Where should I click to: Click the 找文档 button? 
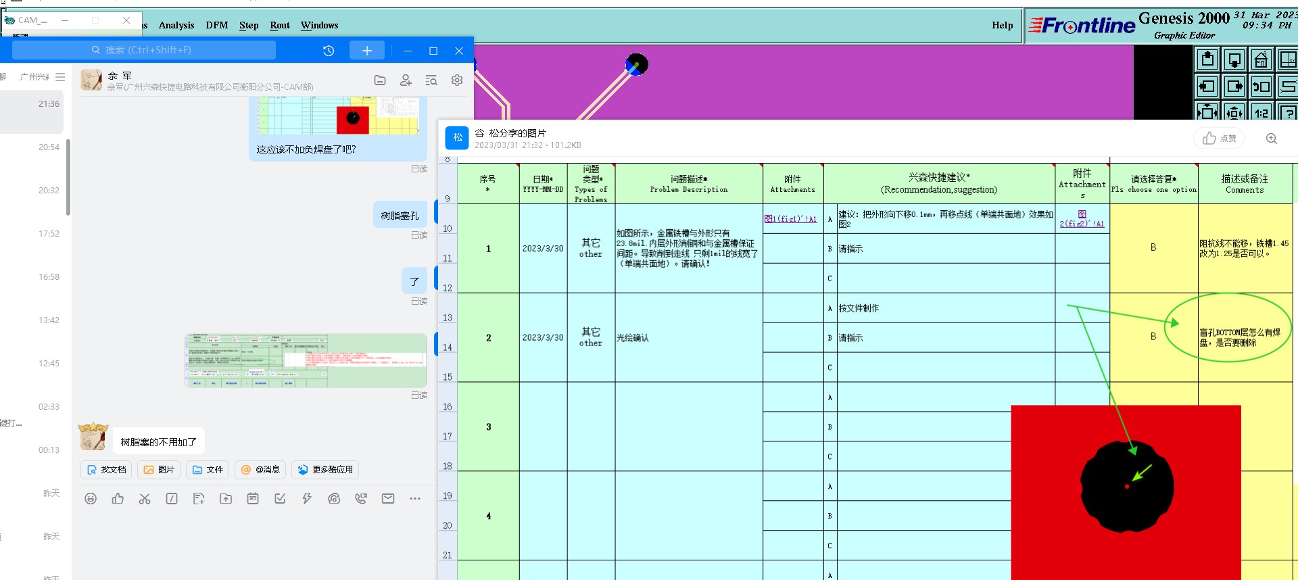pyautogui.click(x=106, y=469)
